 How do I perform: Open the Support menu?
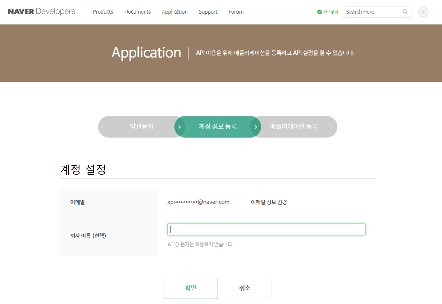(208, 12)
